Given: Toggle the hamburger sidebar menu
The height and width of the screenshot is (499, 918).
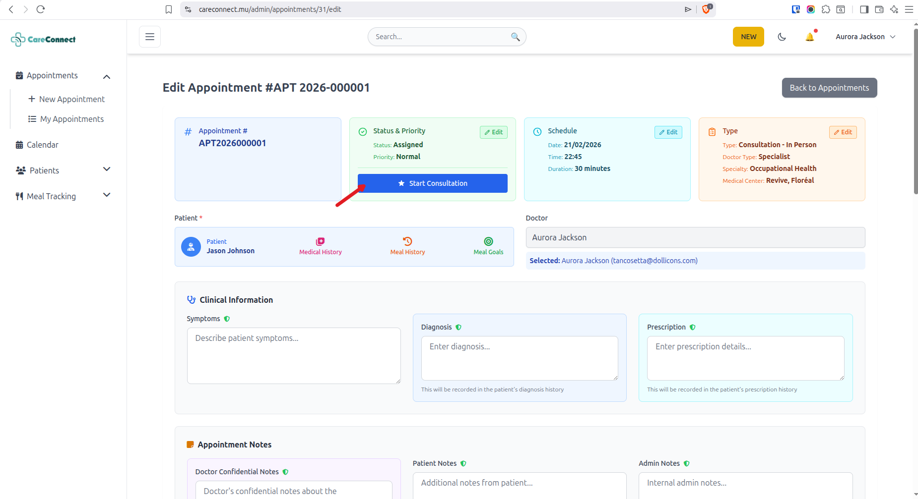Looking at the screenshot, I should (x=150, y=37).
